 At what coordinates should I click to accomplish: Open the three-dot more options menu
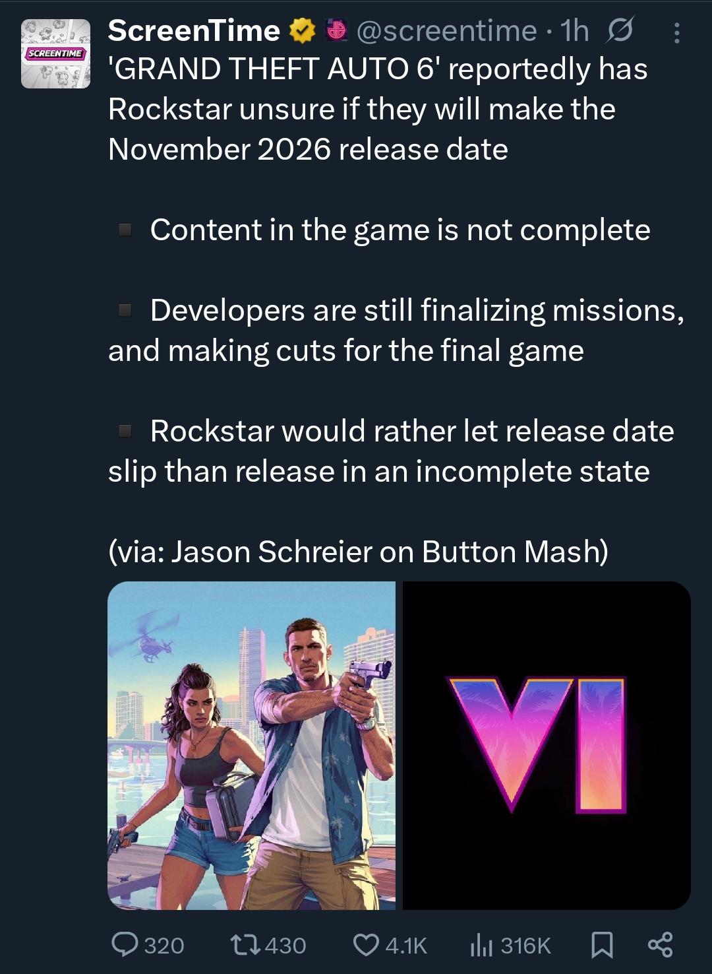click(x=676, y=32)
